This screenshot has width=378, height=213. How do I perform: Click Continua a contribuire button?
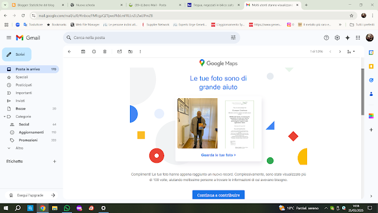click(219, 195)
